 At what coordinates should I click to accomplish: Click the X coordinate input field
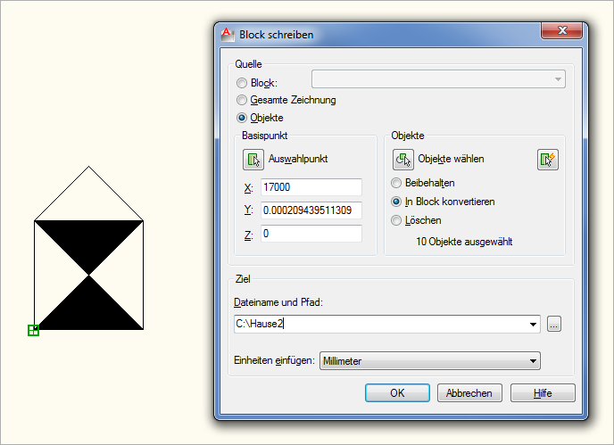coord(311,187)
